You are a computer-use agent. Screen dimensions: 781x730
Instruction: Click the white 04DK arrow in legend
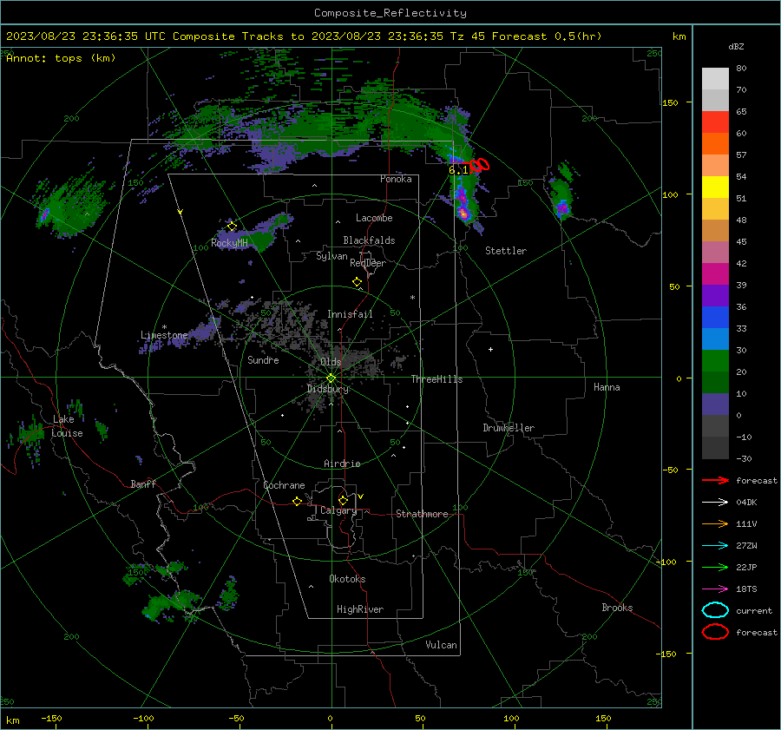[715, 502]
